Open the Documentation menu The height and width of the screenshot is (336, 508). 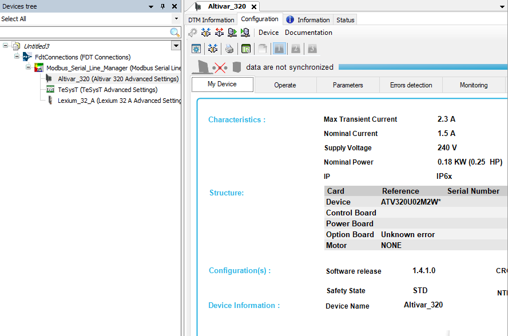(308, 33)
